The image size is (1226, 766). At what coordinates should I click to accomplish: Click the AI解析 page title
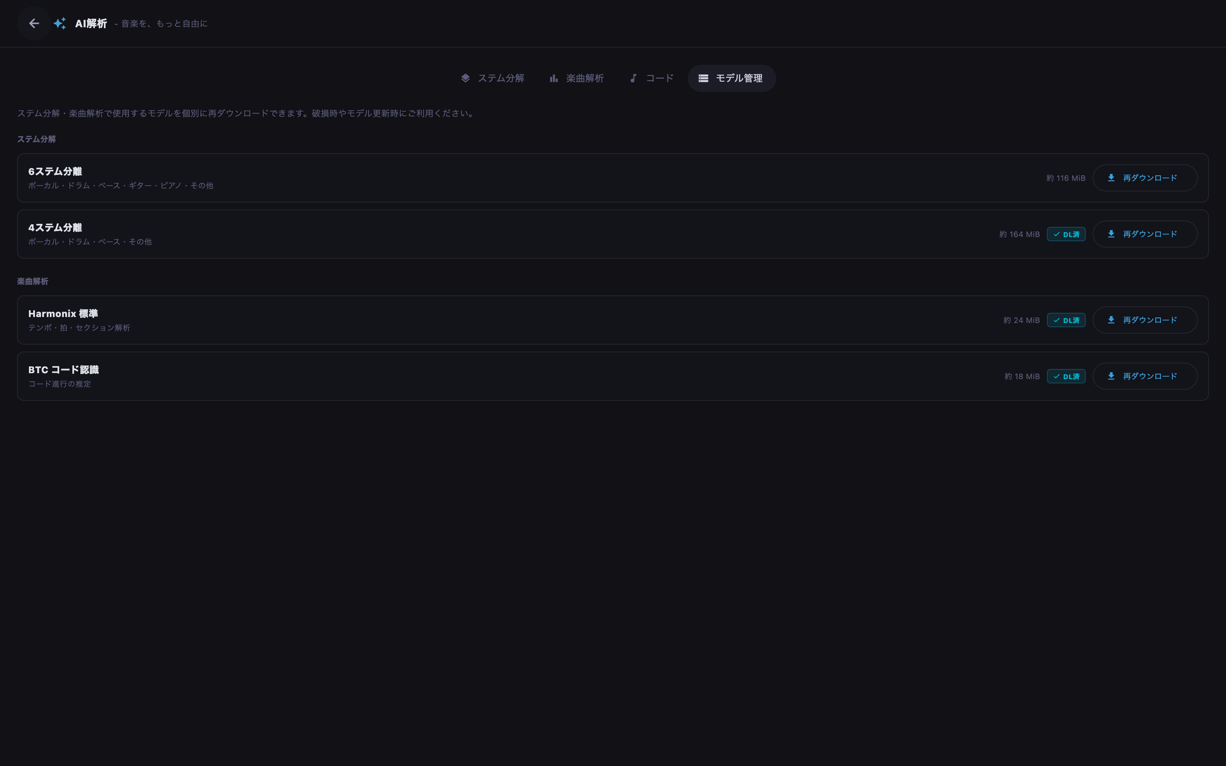(x=91, y=23)
